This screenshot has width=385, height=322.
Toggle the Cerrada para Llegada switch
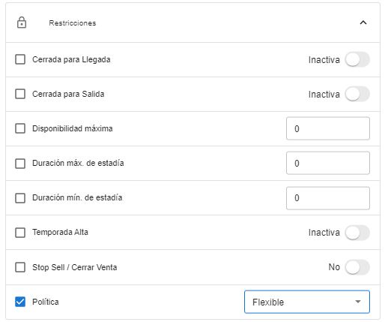pos(357,59)
